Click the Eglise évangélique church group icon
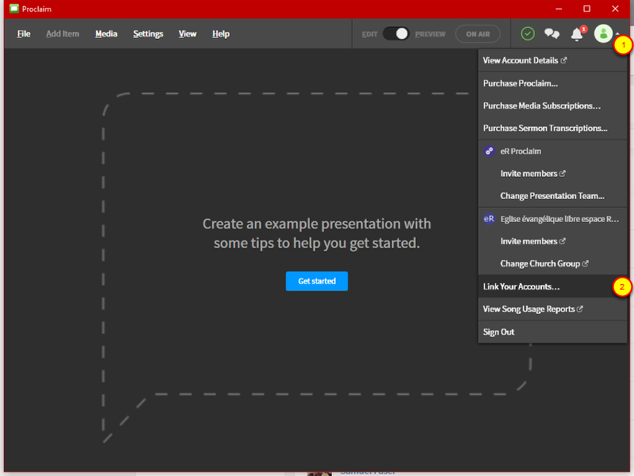634x476 pixels. (x=489, y=218)
